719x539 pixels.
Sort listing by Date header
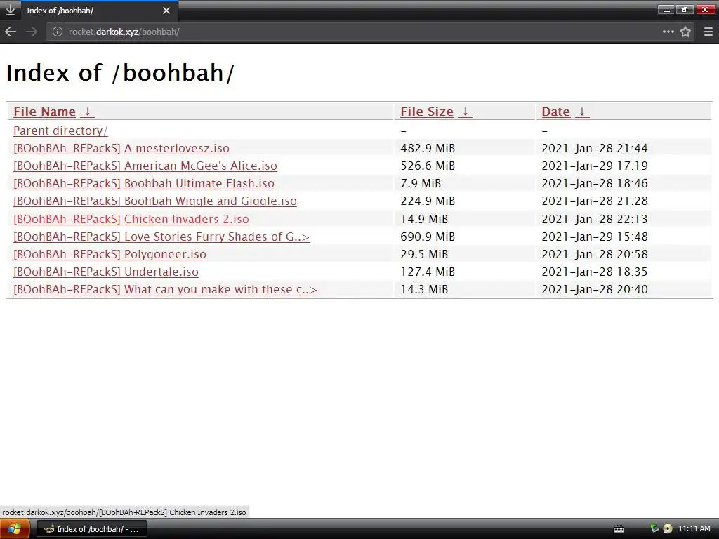click(x=556, y=112)
